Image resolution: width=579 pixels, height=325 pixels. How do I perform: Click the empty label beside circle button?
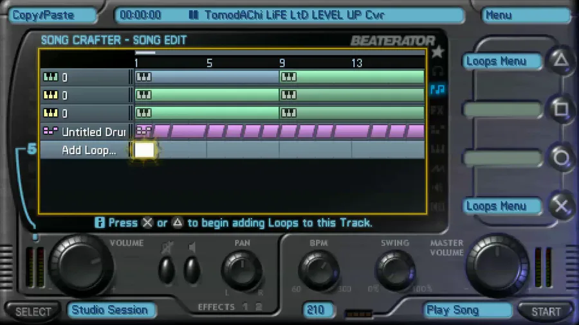(x=501, y=158)
